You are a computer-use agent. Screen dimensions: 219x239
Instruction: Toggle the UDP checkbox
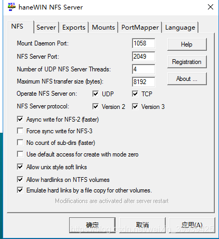[96, 94]
